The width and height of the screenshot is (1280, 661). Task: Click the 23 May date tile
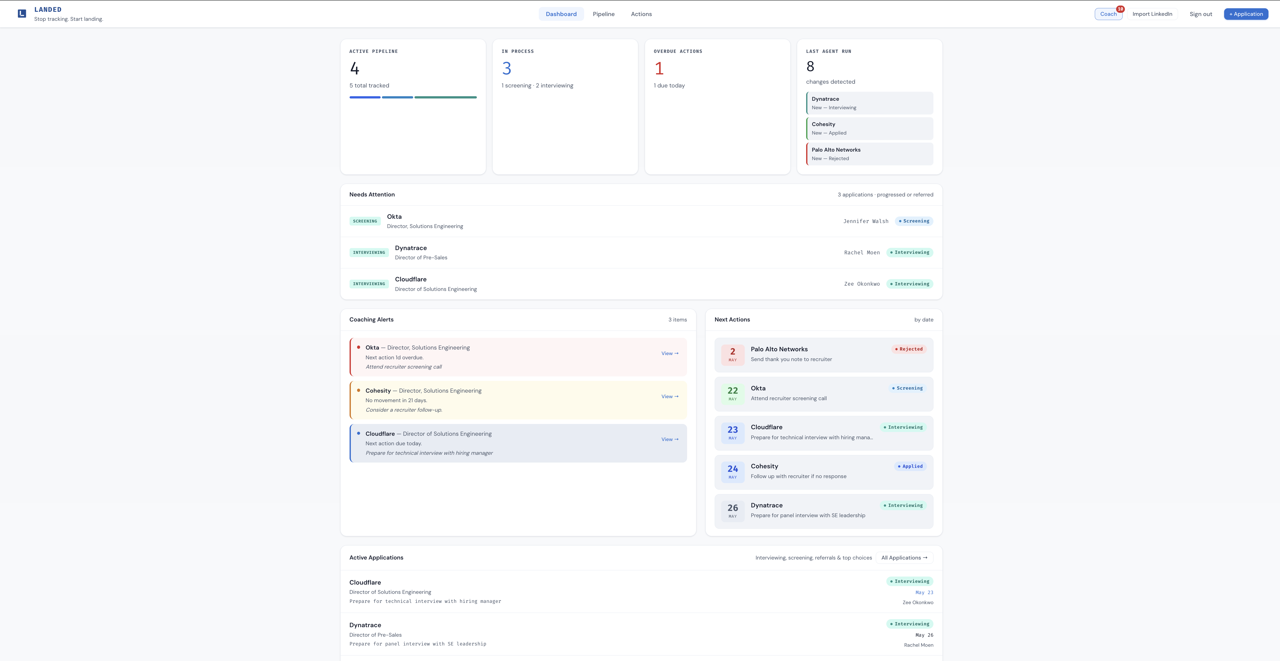point(732,433)
